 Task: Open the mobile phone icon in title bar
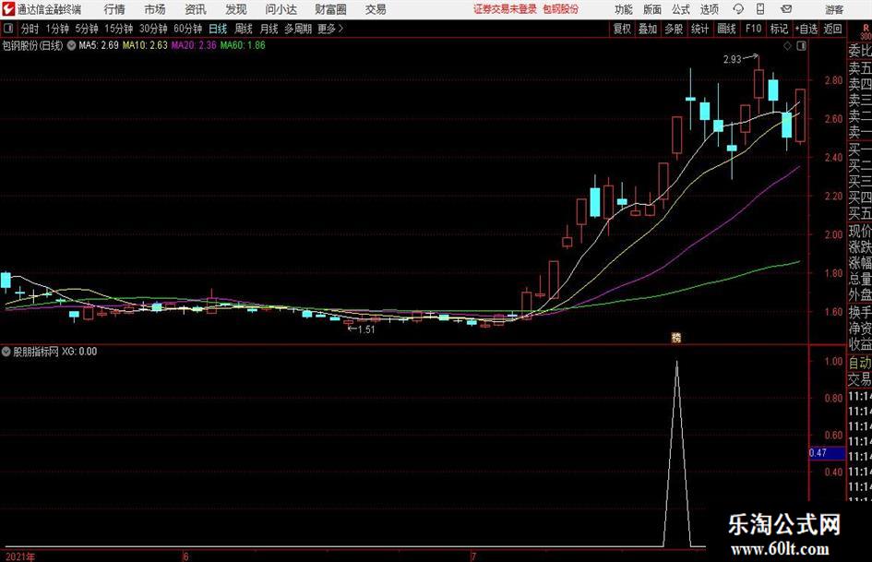click(x=760, y=9)
